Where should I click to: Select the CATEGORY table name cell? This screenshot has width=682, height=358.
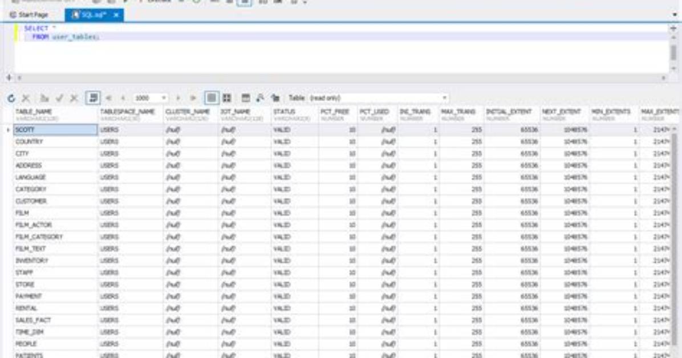(x=55, y=189)
